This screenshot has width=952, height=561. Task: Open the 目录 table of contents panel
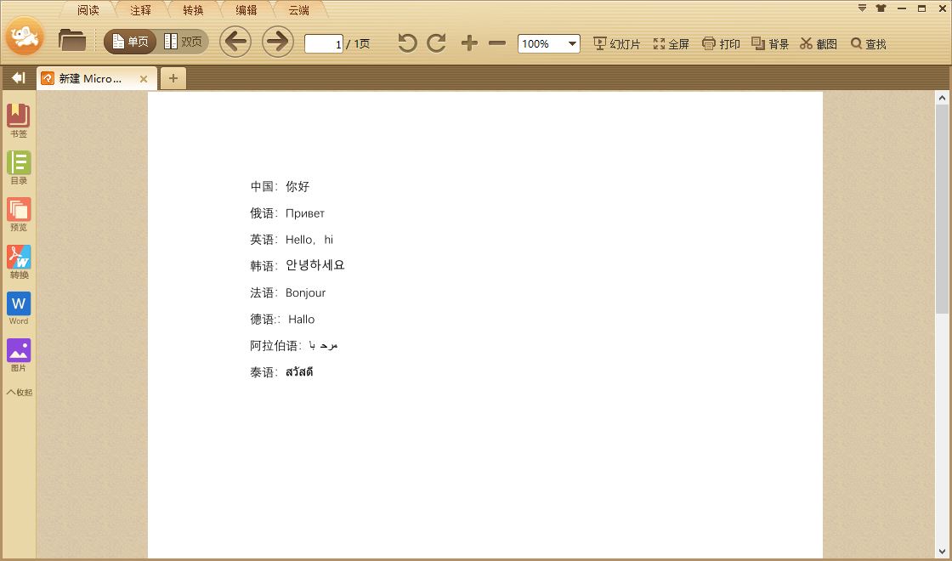(x=19, y=167)
